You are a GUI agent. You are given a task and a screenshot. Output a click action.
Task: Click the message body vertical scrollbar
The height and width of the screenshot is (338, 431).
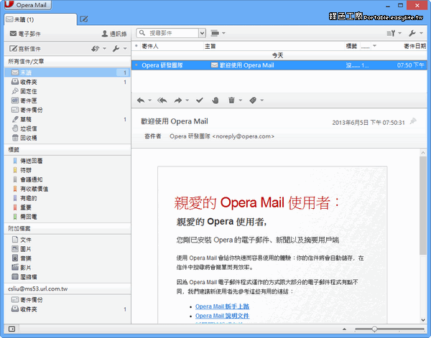pyautogui.click(x=423, y=205)
